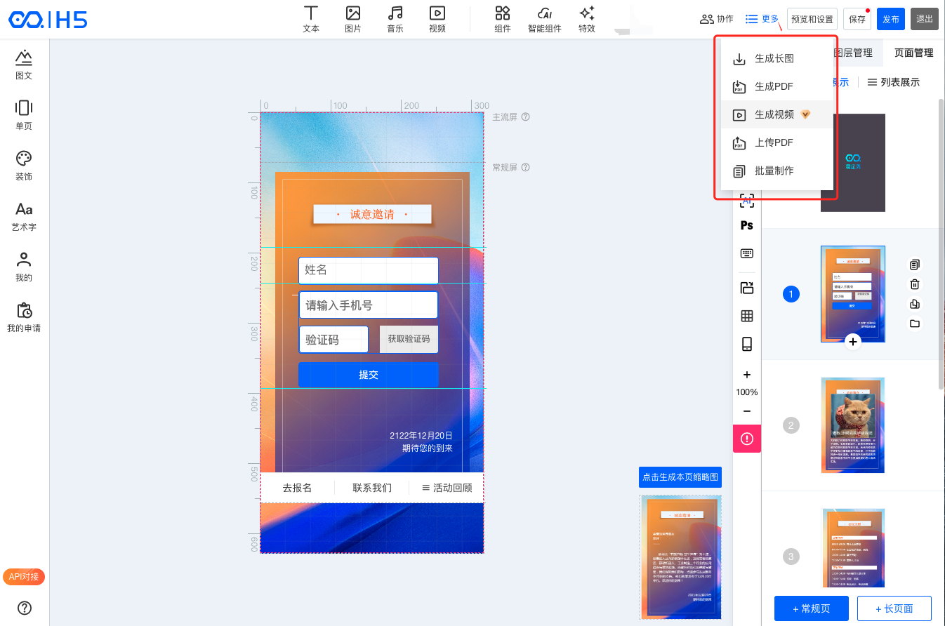Choose 生成PDF from the menu
The image size is (945, 626).
click(773, 86)
